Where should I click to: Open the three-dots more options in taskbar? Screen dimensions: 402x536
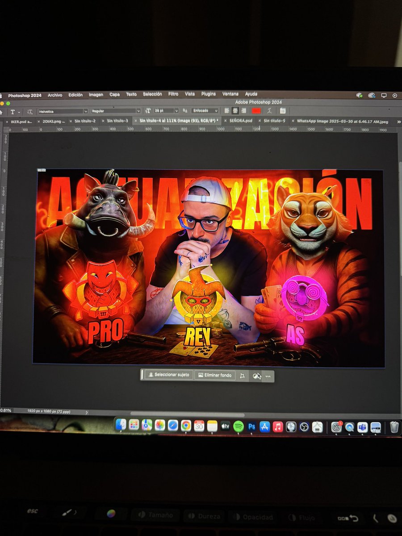coord(268,376)
